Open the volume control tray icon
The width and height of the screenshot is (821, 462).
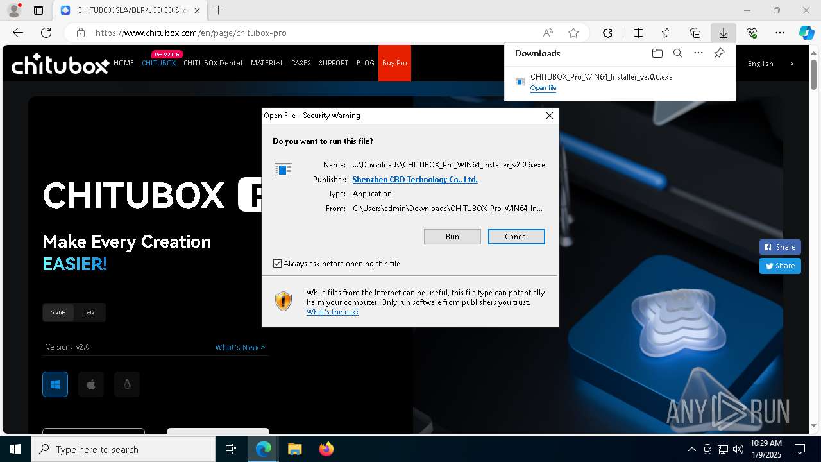pyautogui.click(x=738, y=449)
